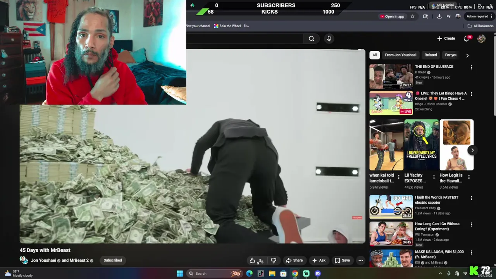
Task: Click the Ask button under video
Action: [319, 260]
